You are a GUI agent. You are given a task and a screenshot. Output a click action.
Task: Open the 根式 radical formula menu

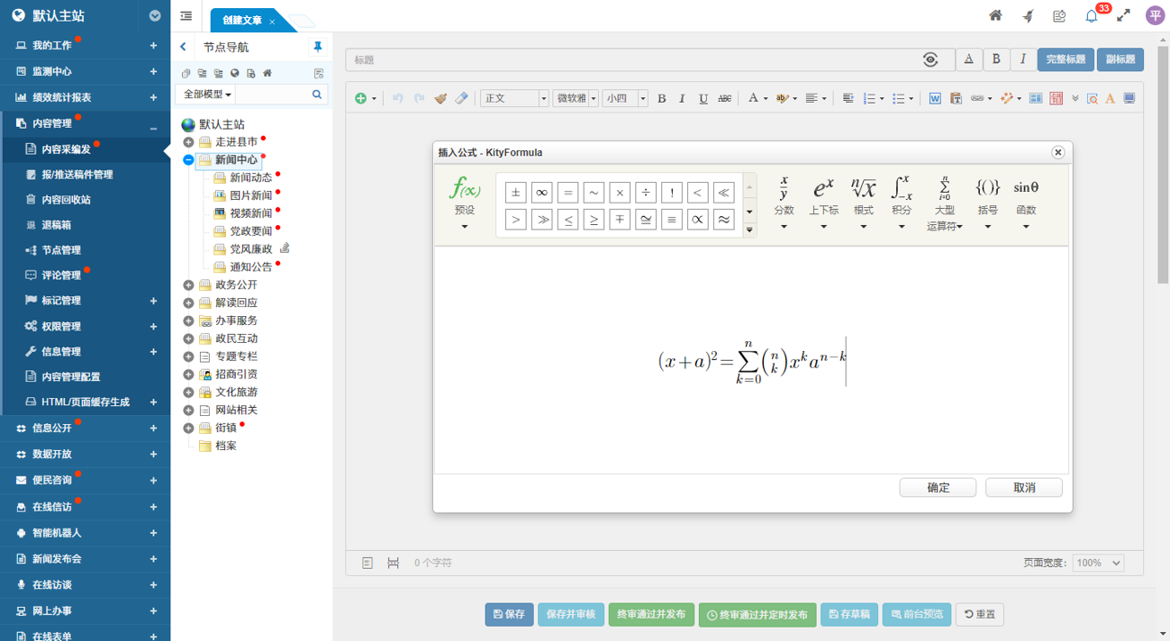(863, 199)
